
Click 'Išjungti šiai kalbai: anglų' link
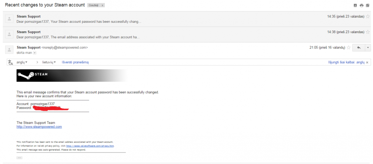[x=346, y=62]
